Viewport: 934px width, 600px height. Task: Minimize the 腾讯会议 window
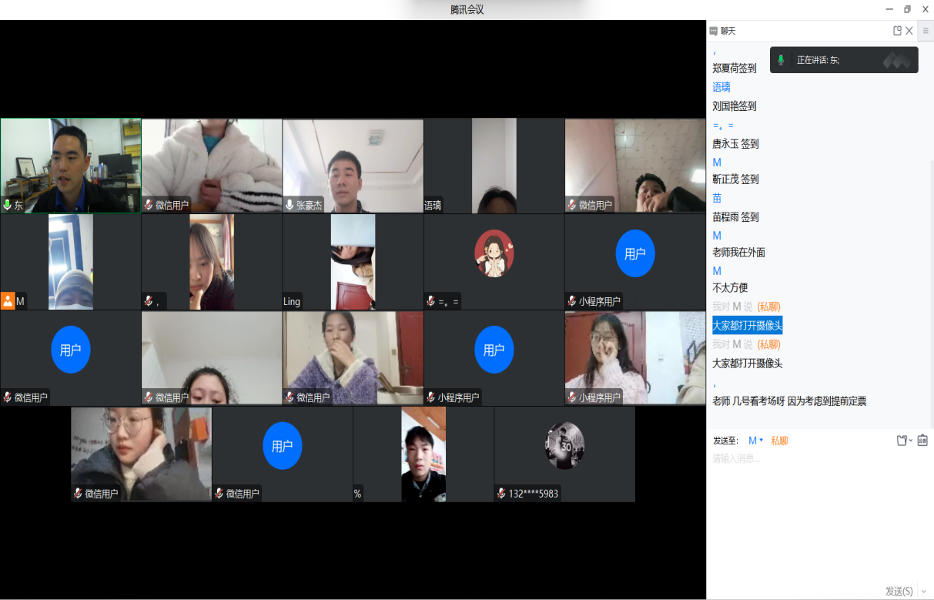(889, 9)
